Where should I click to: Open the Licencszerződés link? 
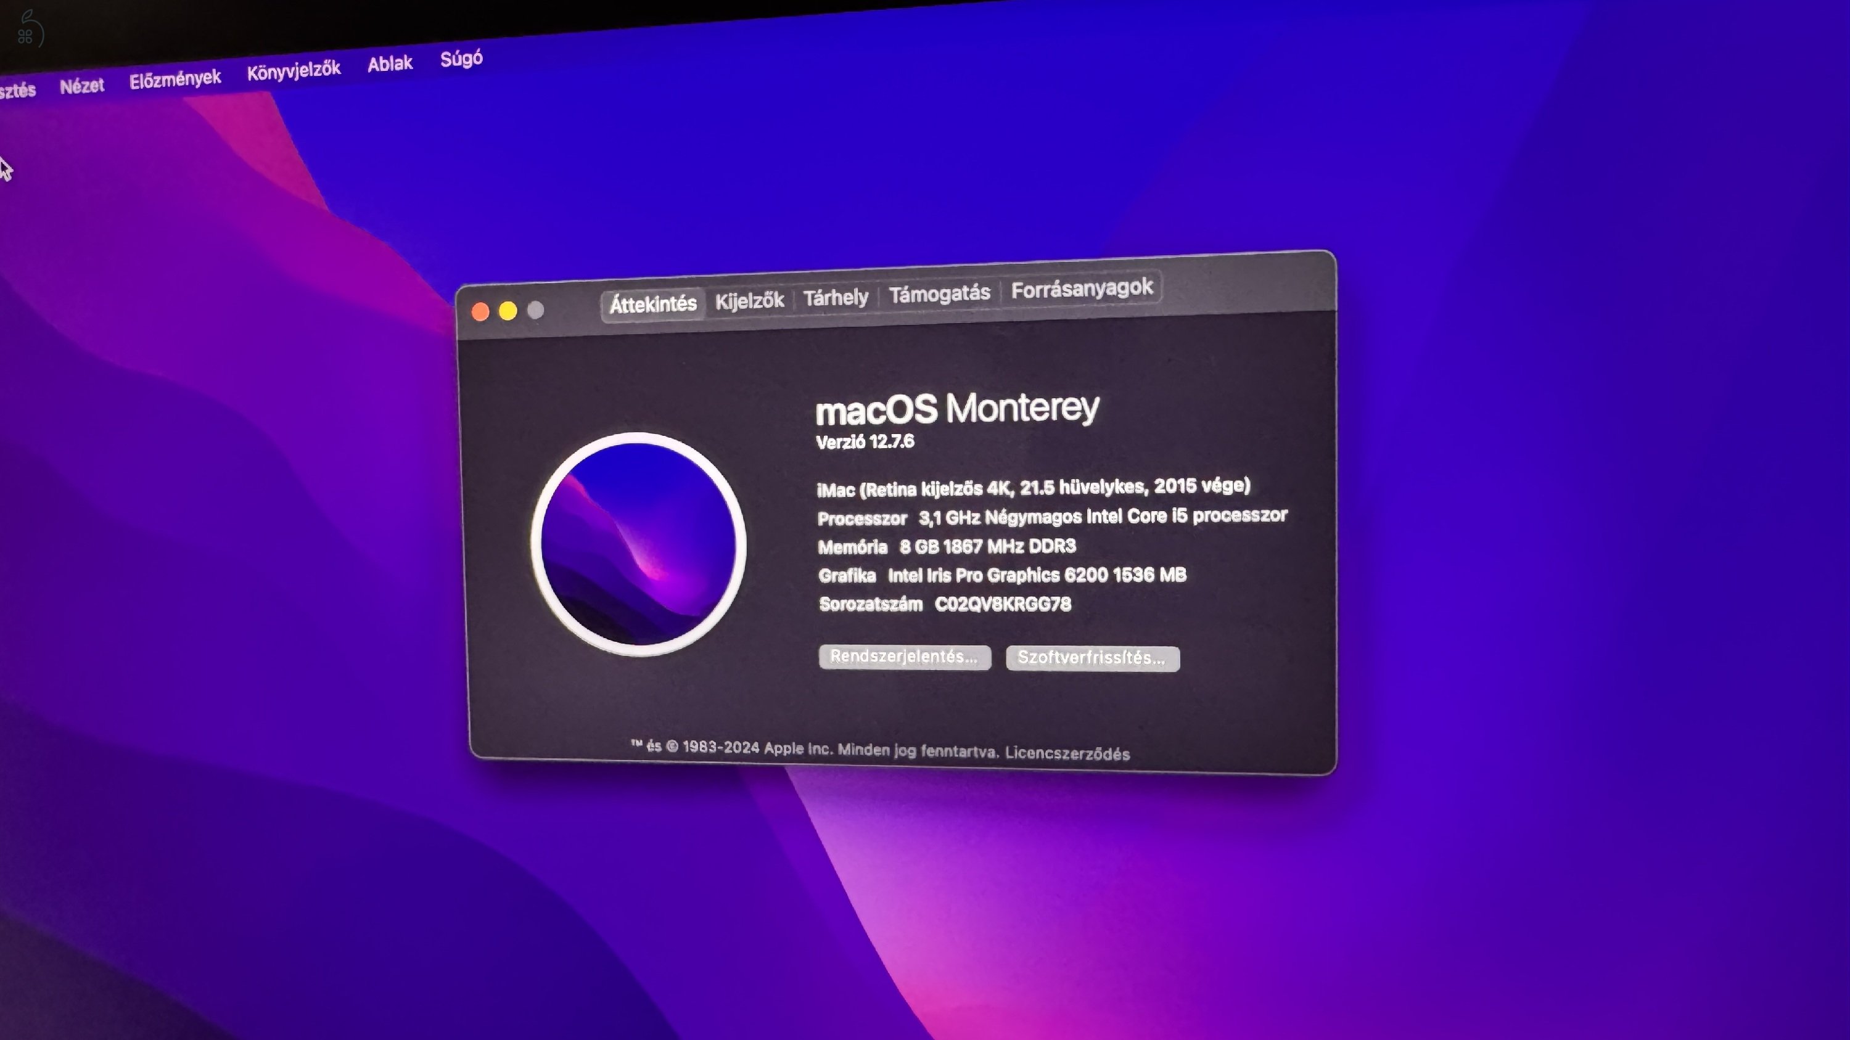[1067, 753]
